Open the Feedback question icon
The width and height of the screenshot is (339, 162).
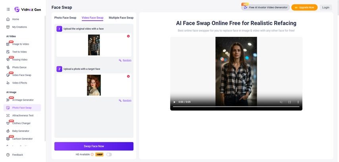pos(8,154)
